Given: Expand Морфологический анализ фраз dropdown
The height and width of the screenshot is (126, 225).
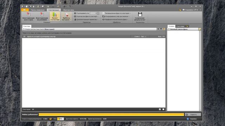Looking at the screenshot, I should 128,20.
